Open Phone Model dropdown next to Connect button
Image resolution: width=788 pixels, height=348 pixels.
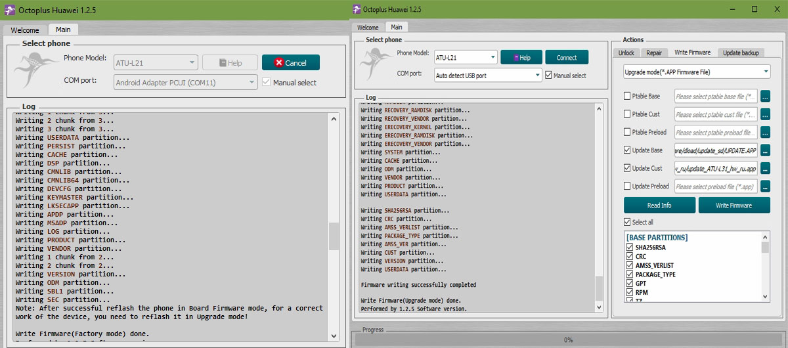[466, 57]
